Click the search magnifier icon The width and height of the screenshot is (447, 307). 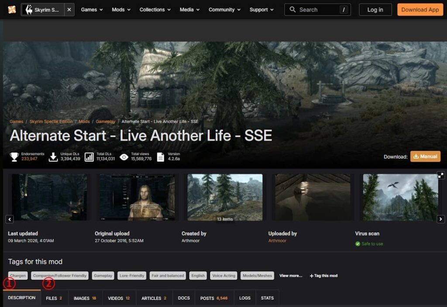pyautogui.click(x=292, y=10)
